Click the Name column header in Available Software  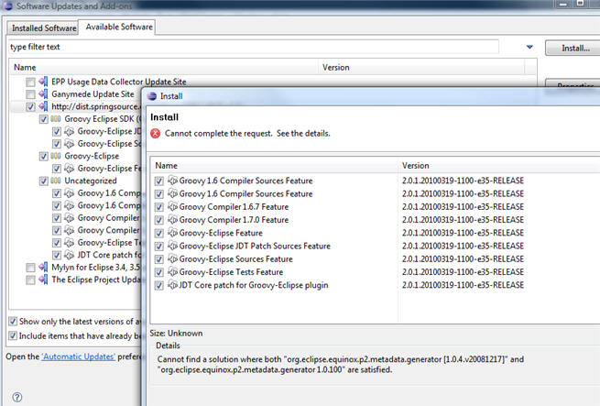[x=164, y=68]
